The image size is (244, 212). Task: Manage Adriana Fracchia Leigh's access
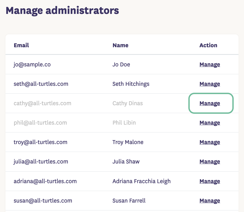(210, 181)
